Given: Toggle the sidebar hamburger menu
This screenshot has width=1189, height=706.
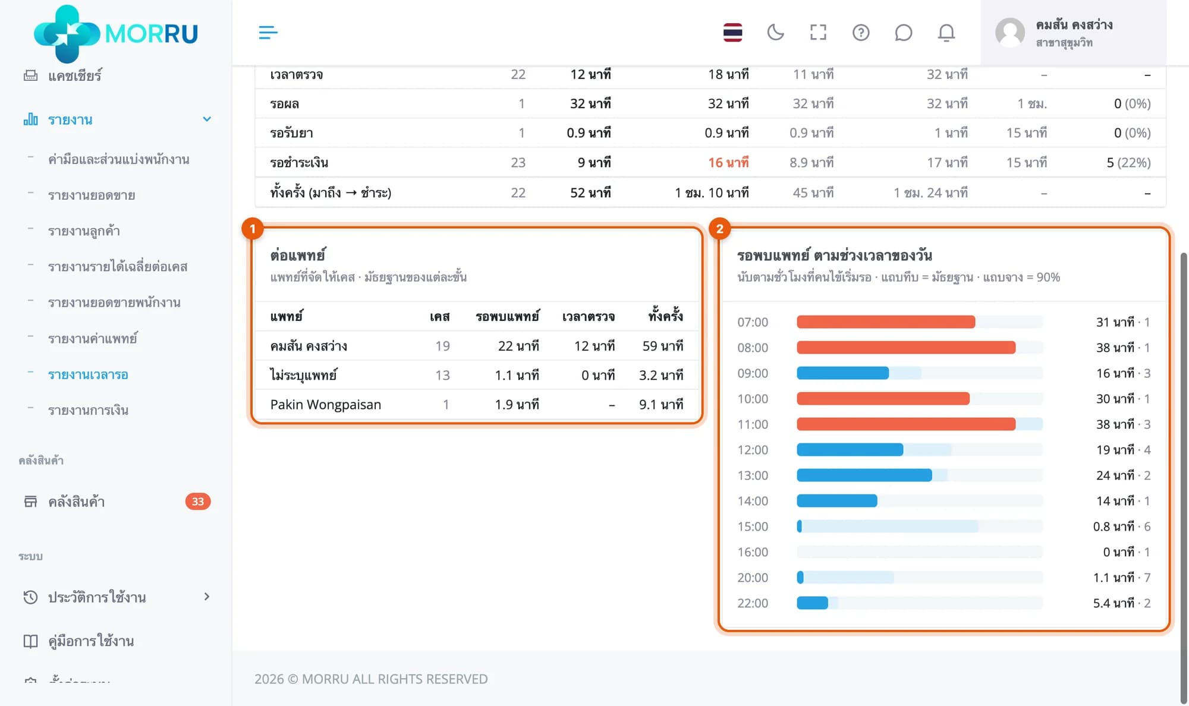Looking at the screenshot, I should point(268,33).
